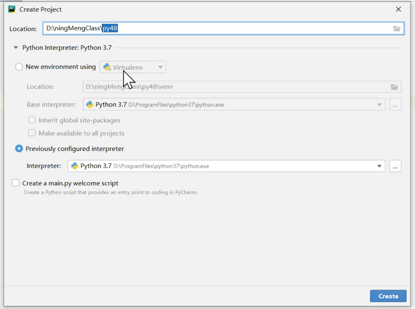Image resolution: width=415 pixels, height=309 pixels.
Task: Toggle Inherit global site-packages checkbox
Action: (x=32, y=120)
